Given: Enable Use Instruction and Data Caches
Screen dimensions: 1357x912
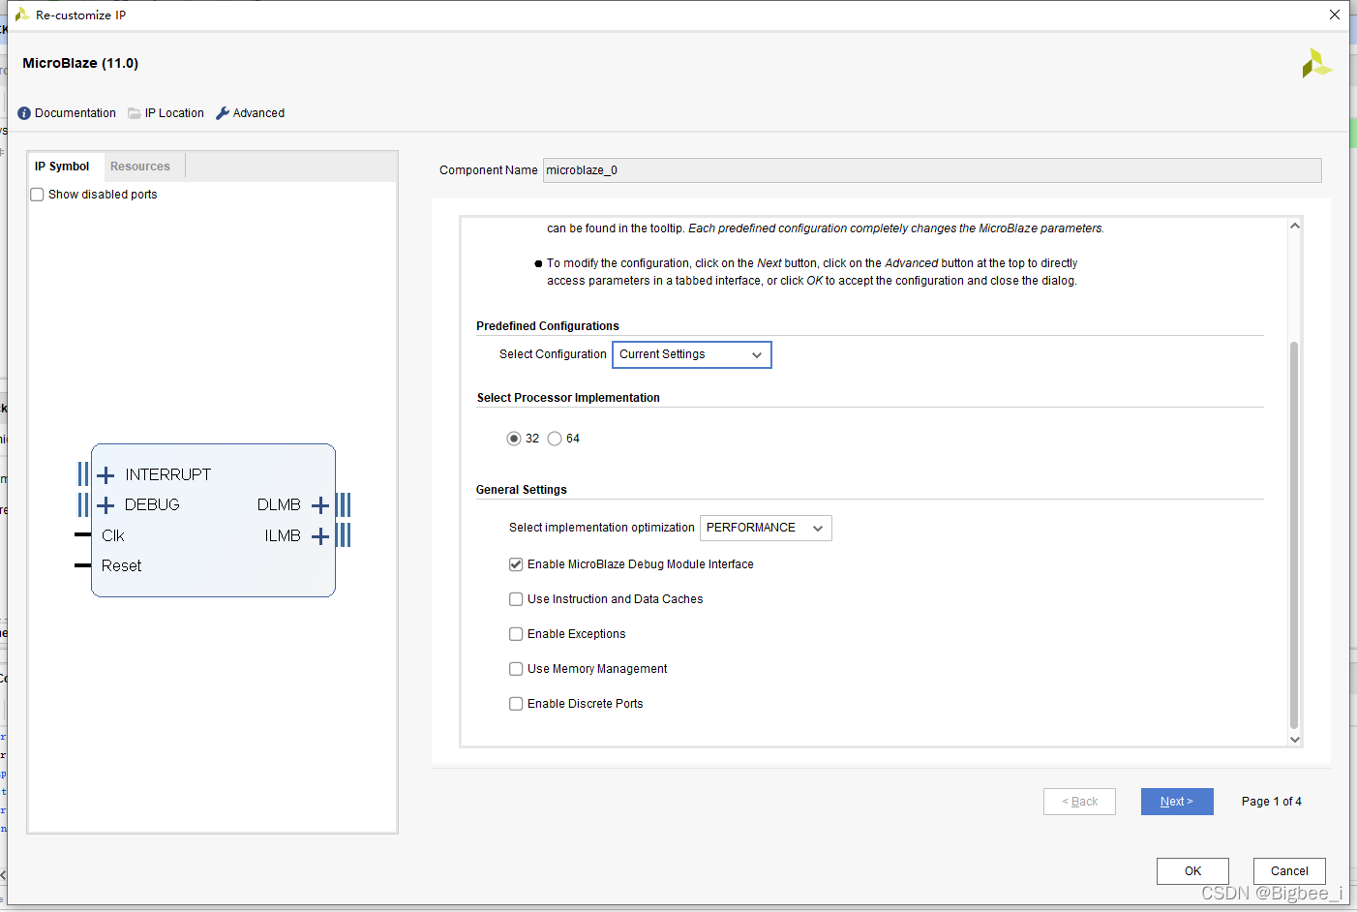Looking at the screenshot, I should tap(516, 599).
